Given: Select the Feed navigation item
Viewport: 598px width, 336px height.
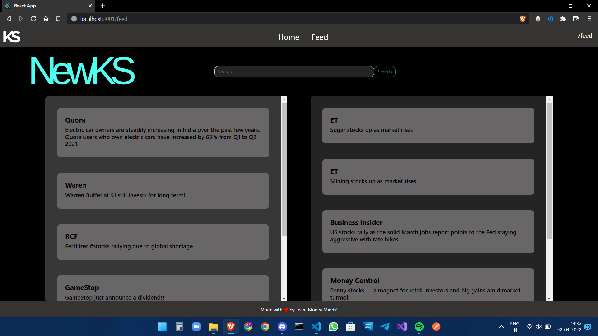Looking at the screenshot, I should pos(320,37).
